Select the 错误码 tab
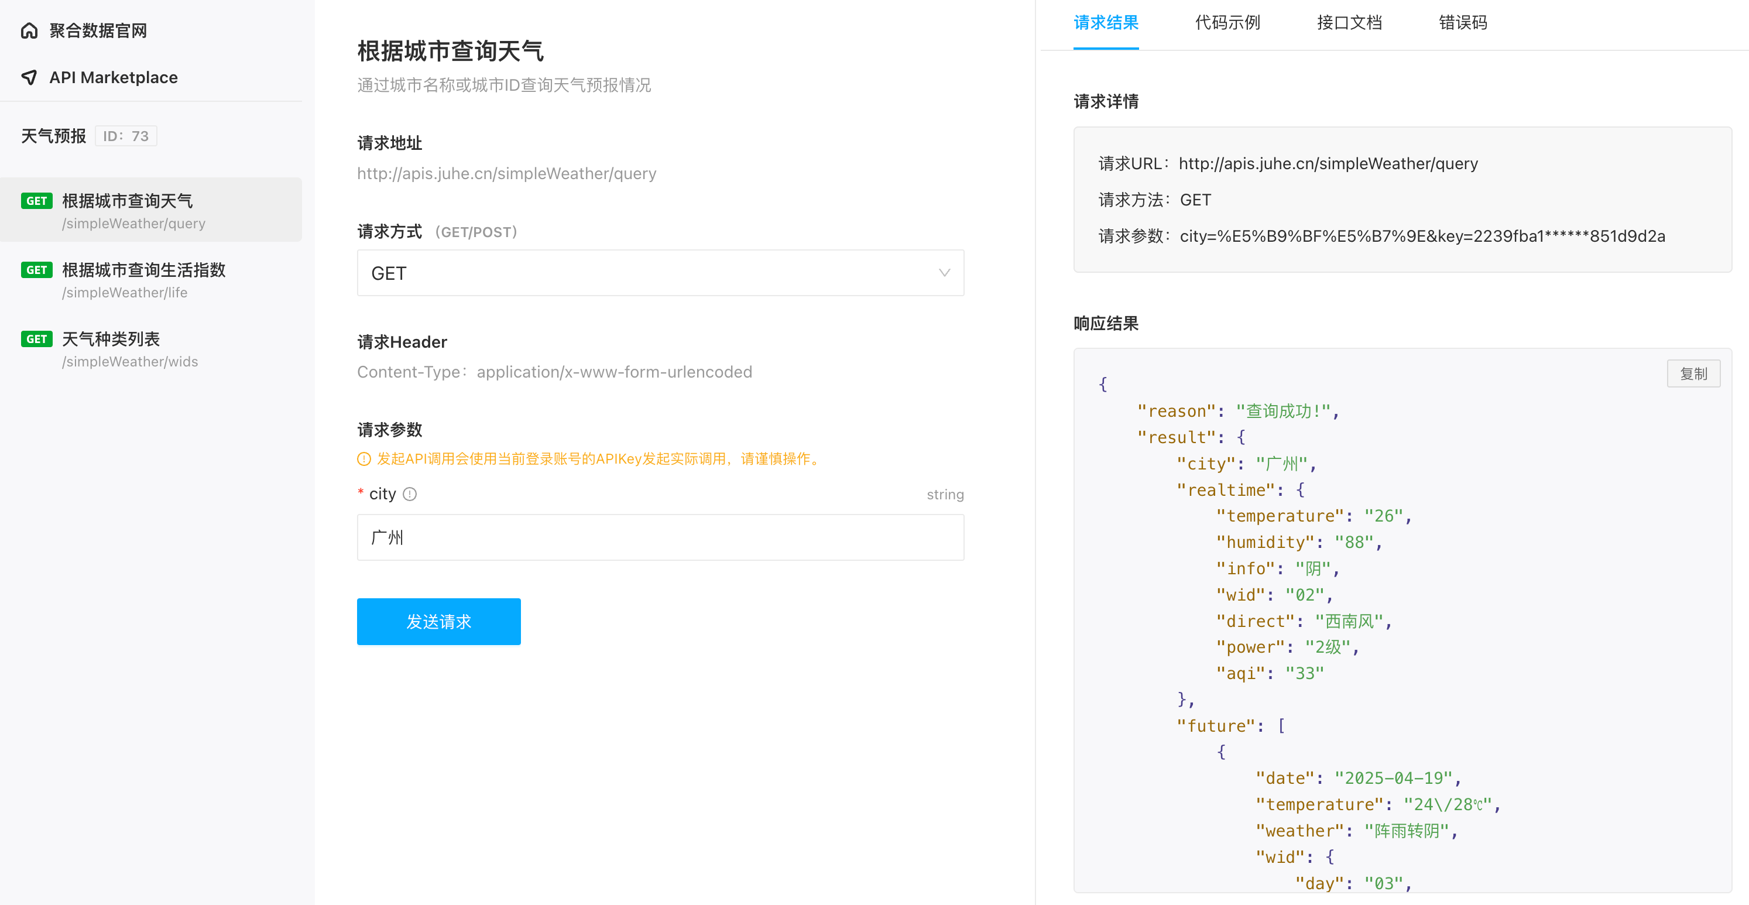The width and height of the screenshot is (1749, 905). point(1463,23)
